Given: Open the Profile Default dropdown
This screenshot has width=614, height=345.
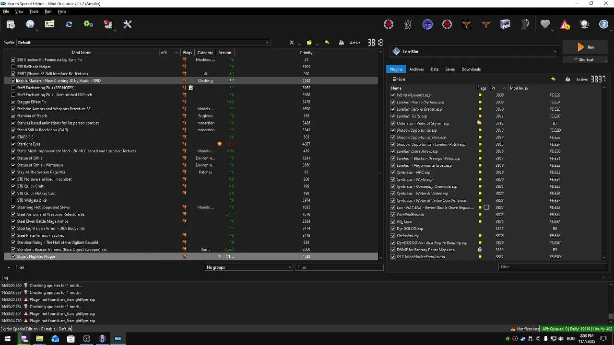Looking at the screenshot, I should pos(143,43).
